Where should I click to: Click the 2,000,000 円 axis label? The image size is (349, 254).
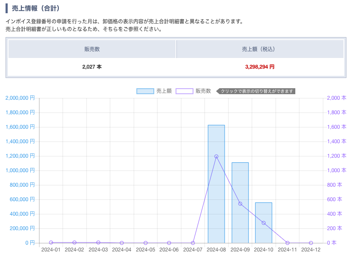[x=20, y=98]
